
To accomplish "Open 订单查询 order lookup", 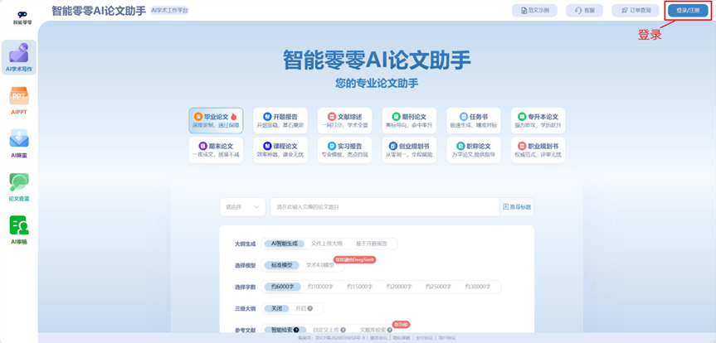I will (636, 11).
